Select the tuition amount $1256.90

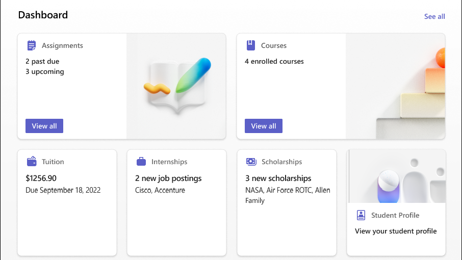pyautogui.click(x=41, y=178)
